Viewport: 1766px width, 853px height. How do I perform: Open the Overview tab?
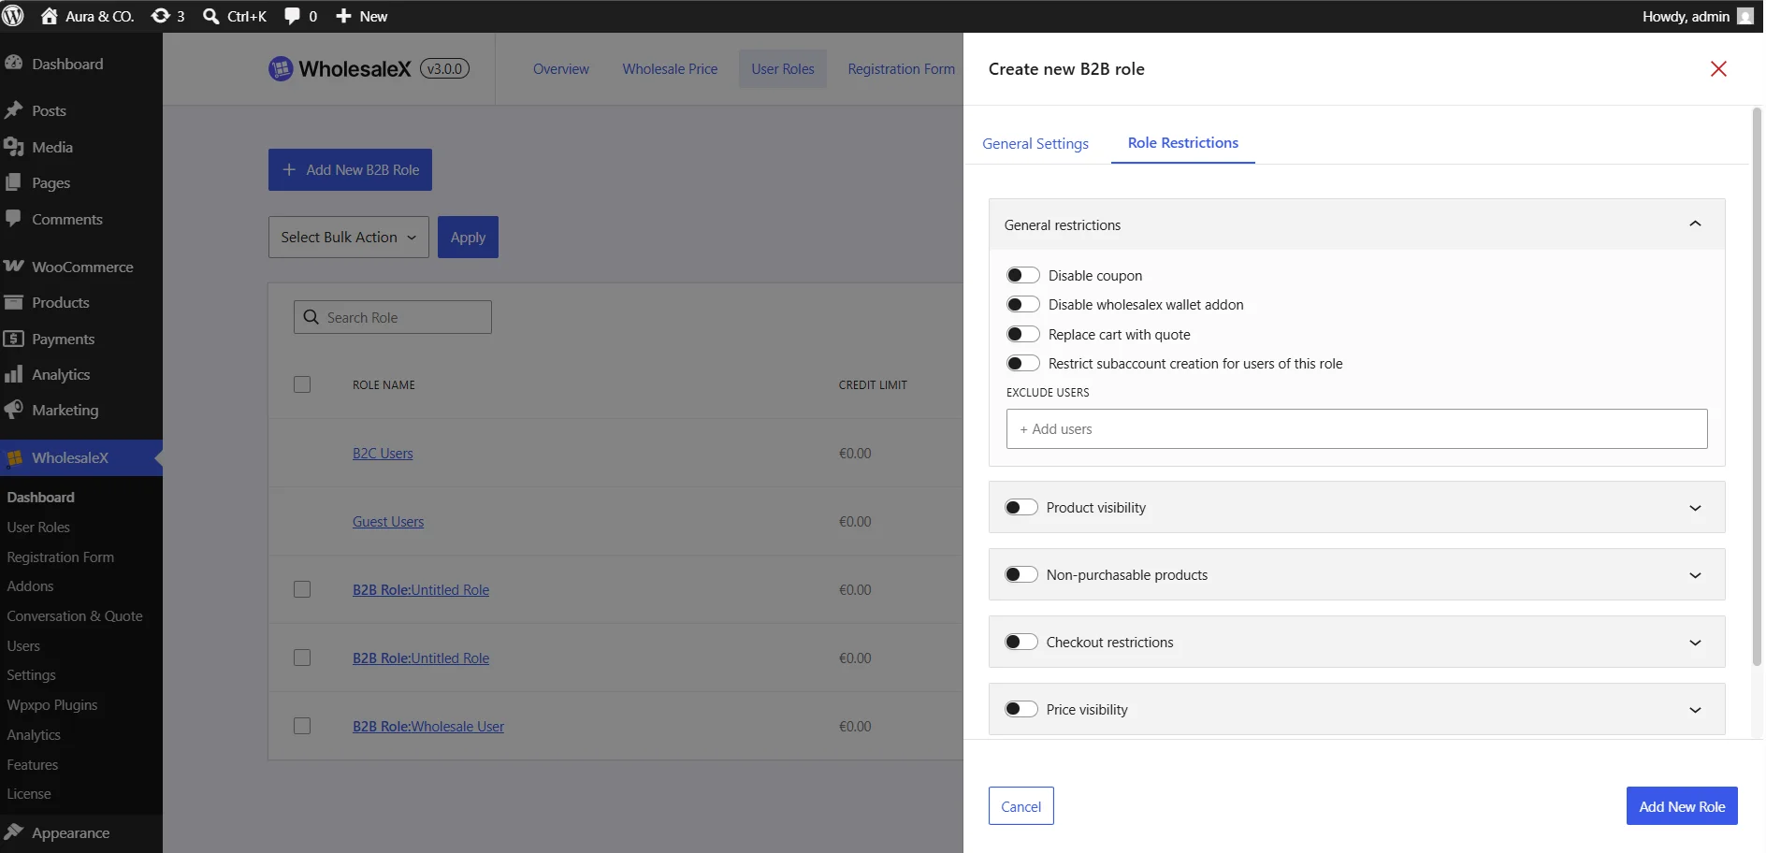(561, 68)
